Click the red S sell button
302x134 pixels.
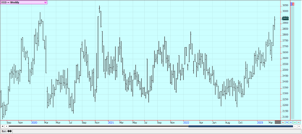point(293,4)
